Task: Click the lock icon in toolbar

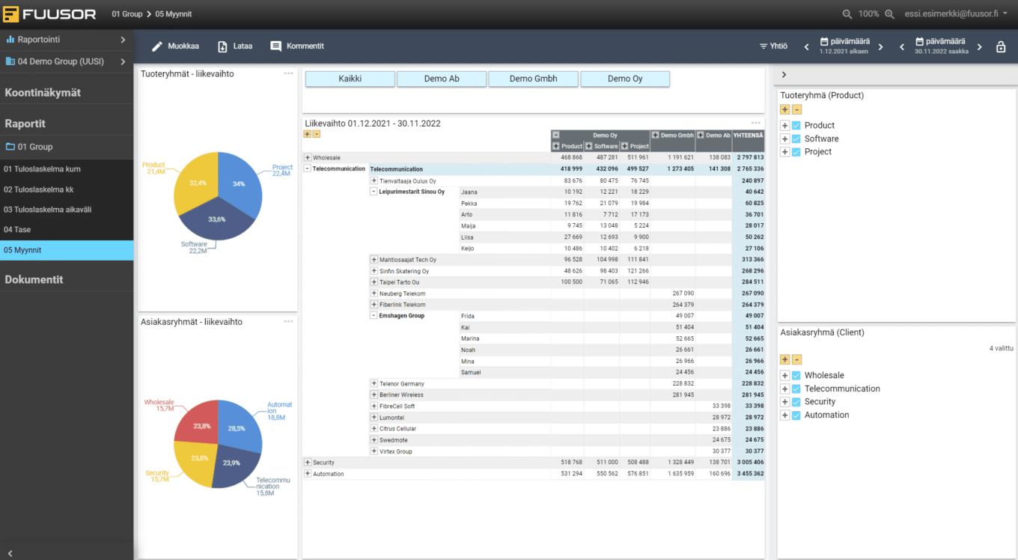Action: (x=1001, y=46)
